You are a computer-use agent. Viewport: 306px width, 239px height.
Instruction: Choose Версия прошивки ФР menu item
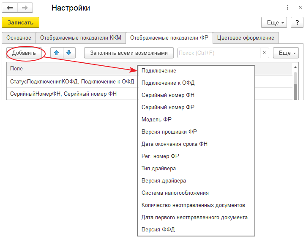(x=169, y=132)
